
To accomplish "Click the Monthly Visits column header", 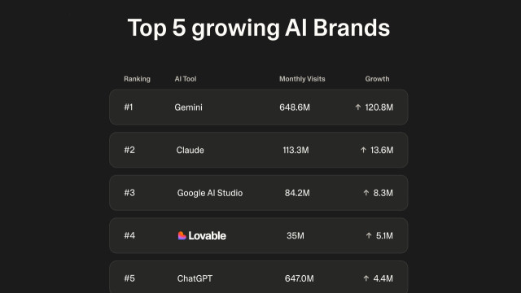I will pos(302,79).
